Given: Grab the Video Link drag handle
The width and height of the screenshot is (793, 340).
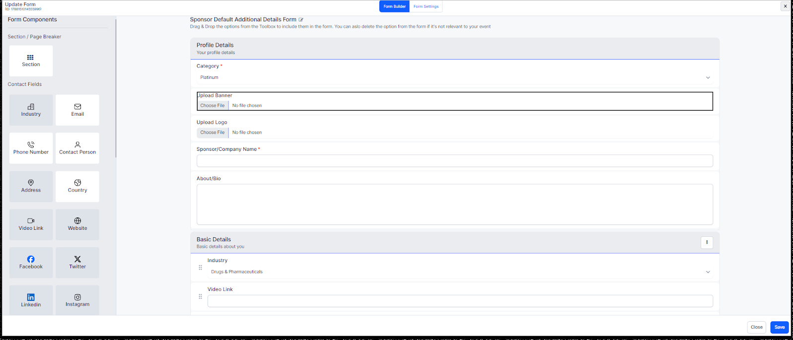Looking at the screenshot, I should [x=201, y=296].
